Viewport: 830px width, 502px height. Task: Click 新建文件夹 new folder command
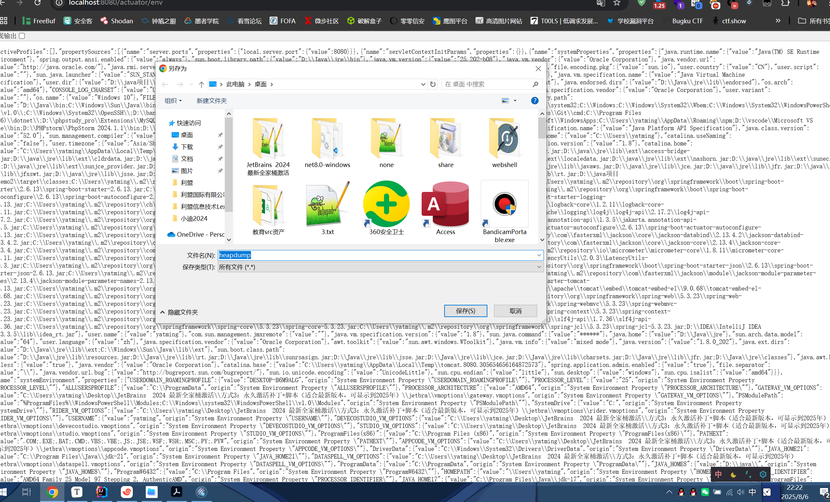211,101
